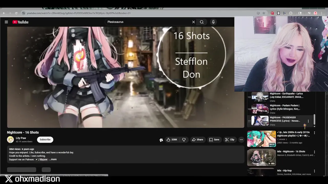This screenshot has height=184, width=328.
Task: Click the Nightcore - 16 Shots video title
Action: pos(23,132)
